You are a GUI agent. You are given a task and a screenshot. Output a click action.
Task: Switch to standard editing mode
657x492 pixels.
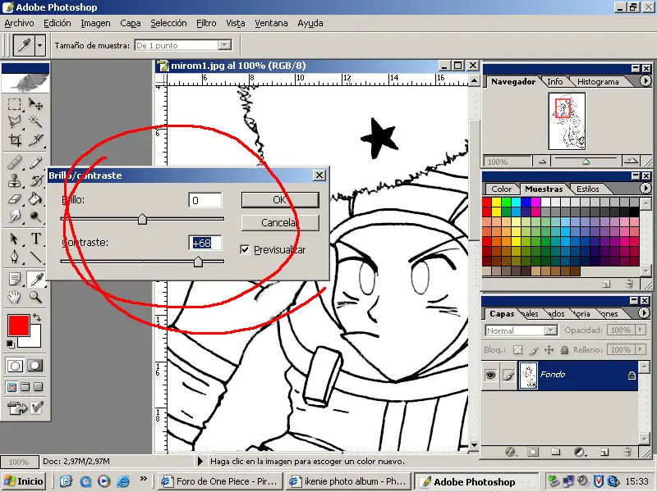(x=15, y=366)
